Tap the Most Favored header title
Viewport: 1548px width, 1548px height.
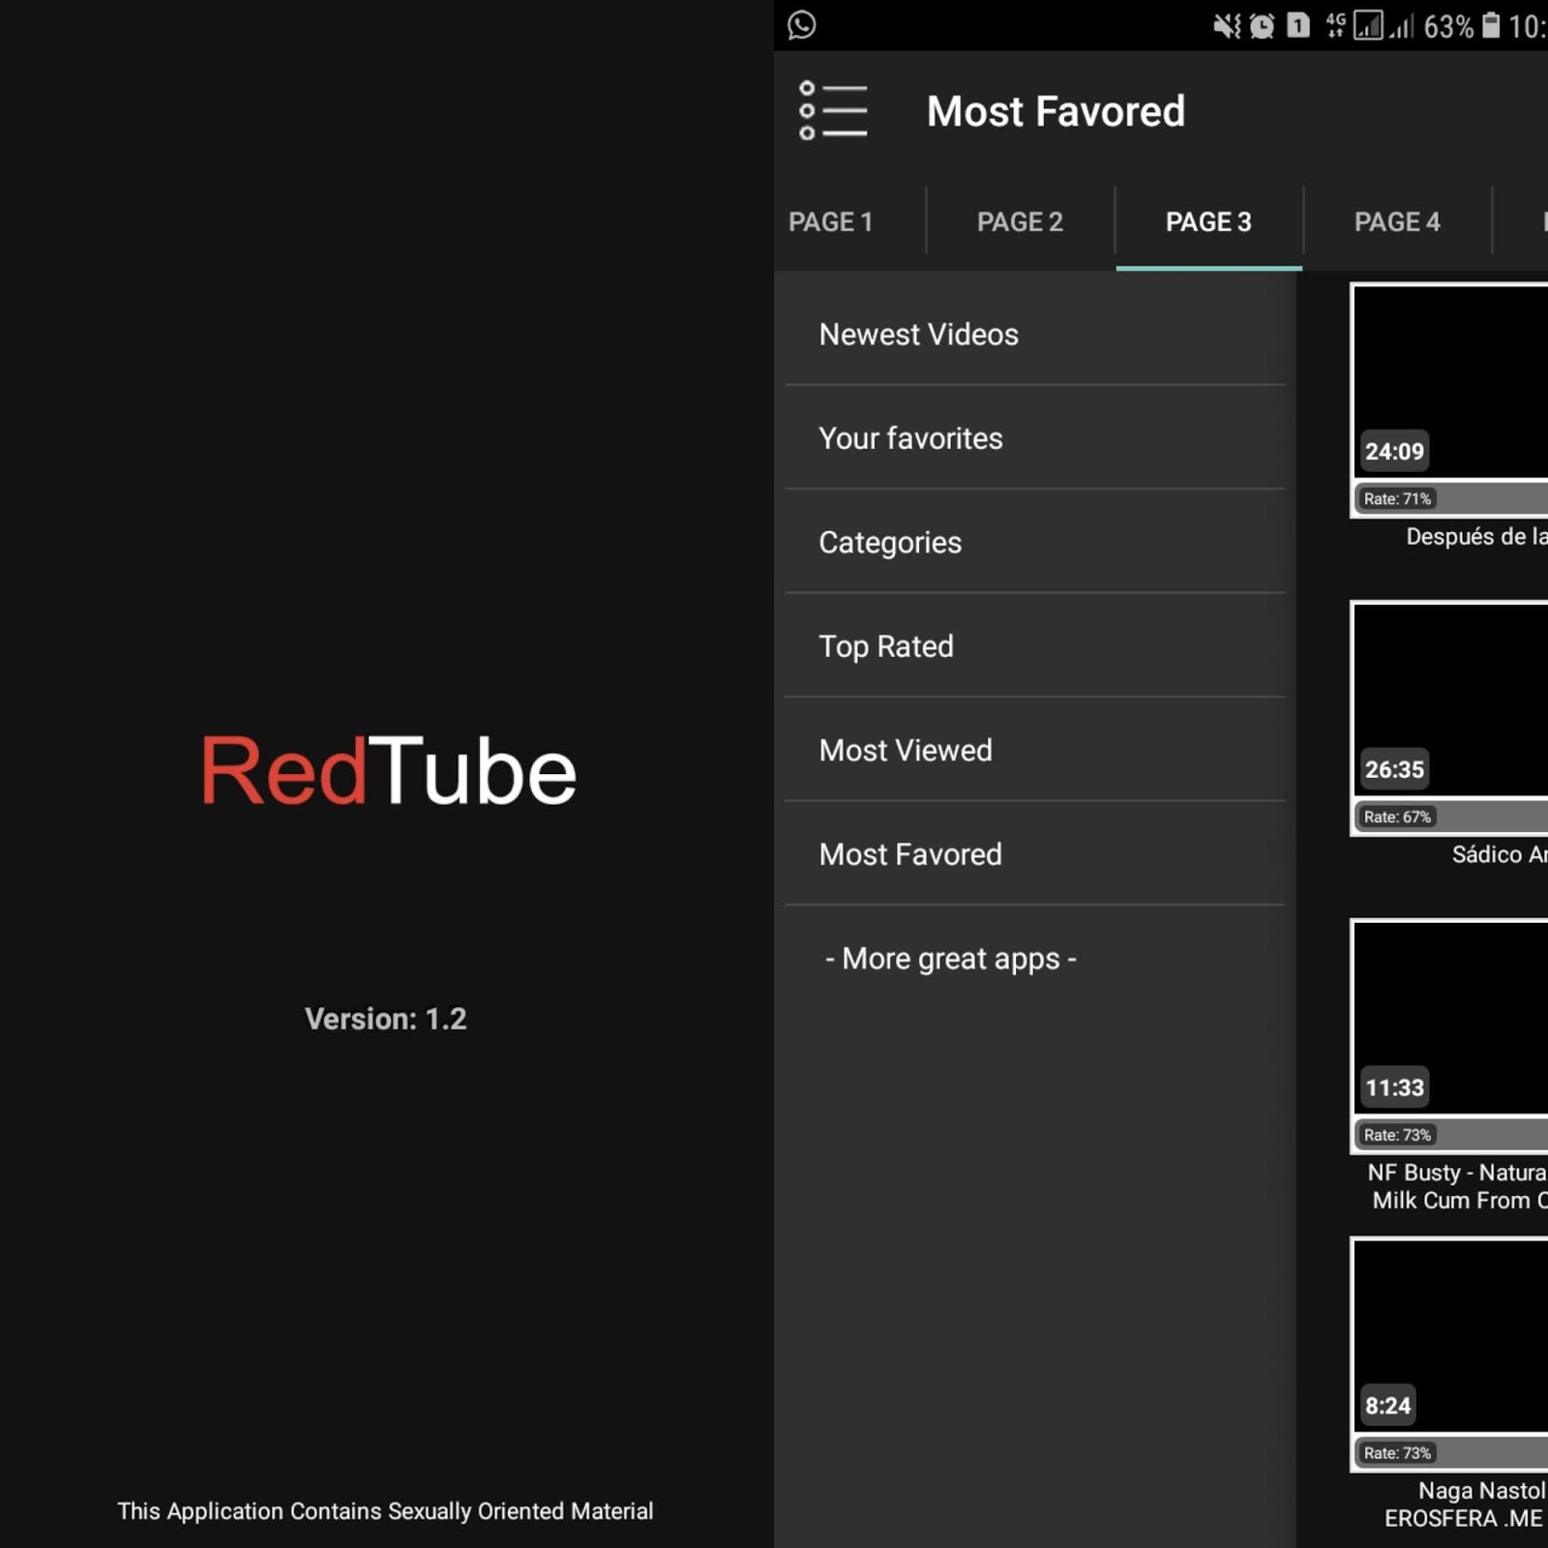[x=1056, y=111]
